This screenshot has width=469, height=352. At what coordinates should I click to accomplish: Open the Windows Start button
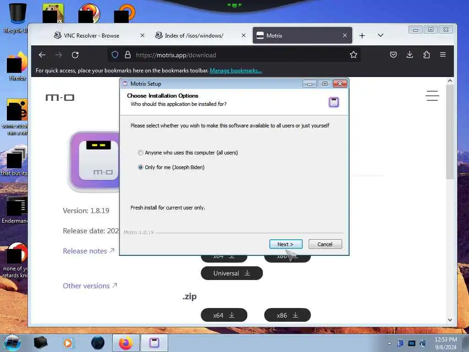coord(12,343)
